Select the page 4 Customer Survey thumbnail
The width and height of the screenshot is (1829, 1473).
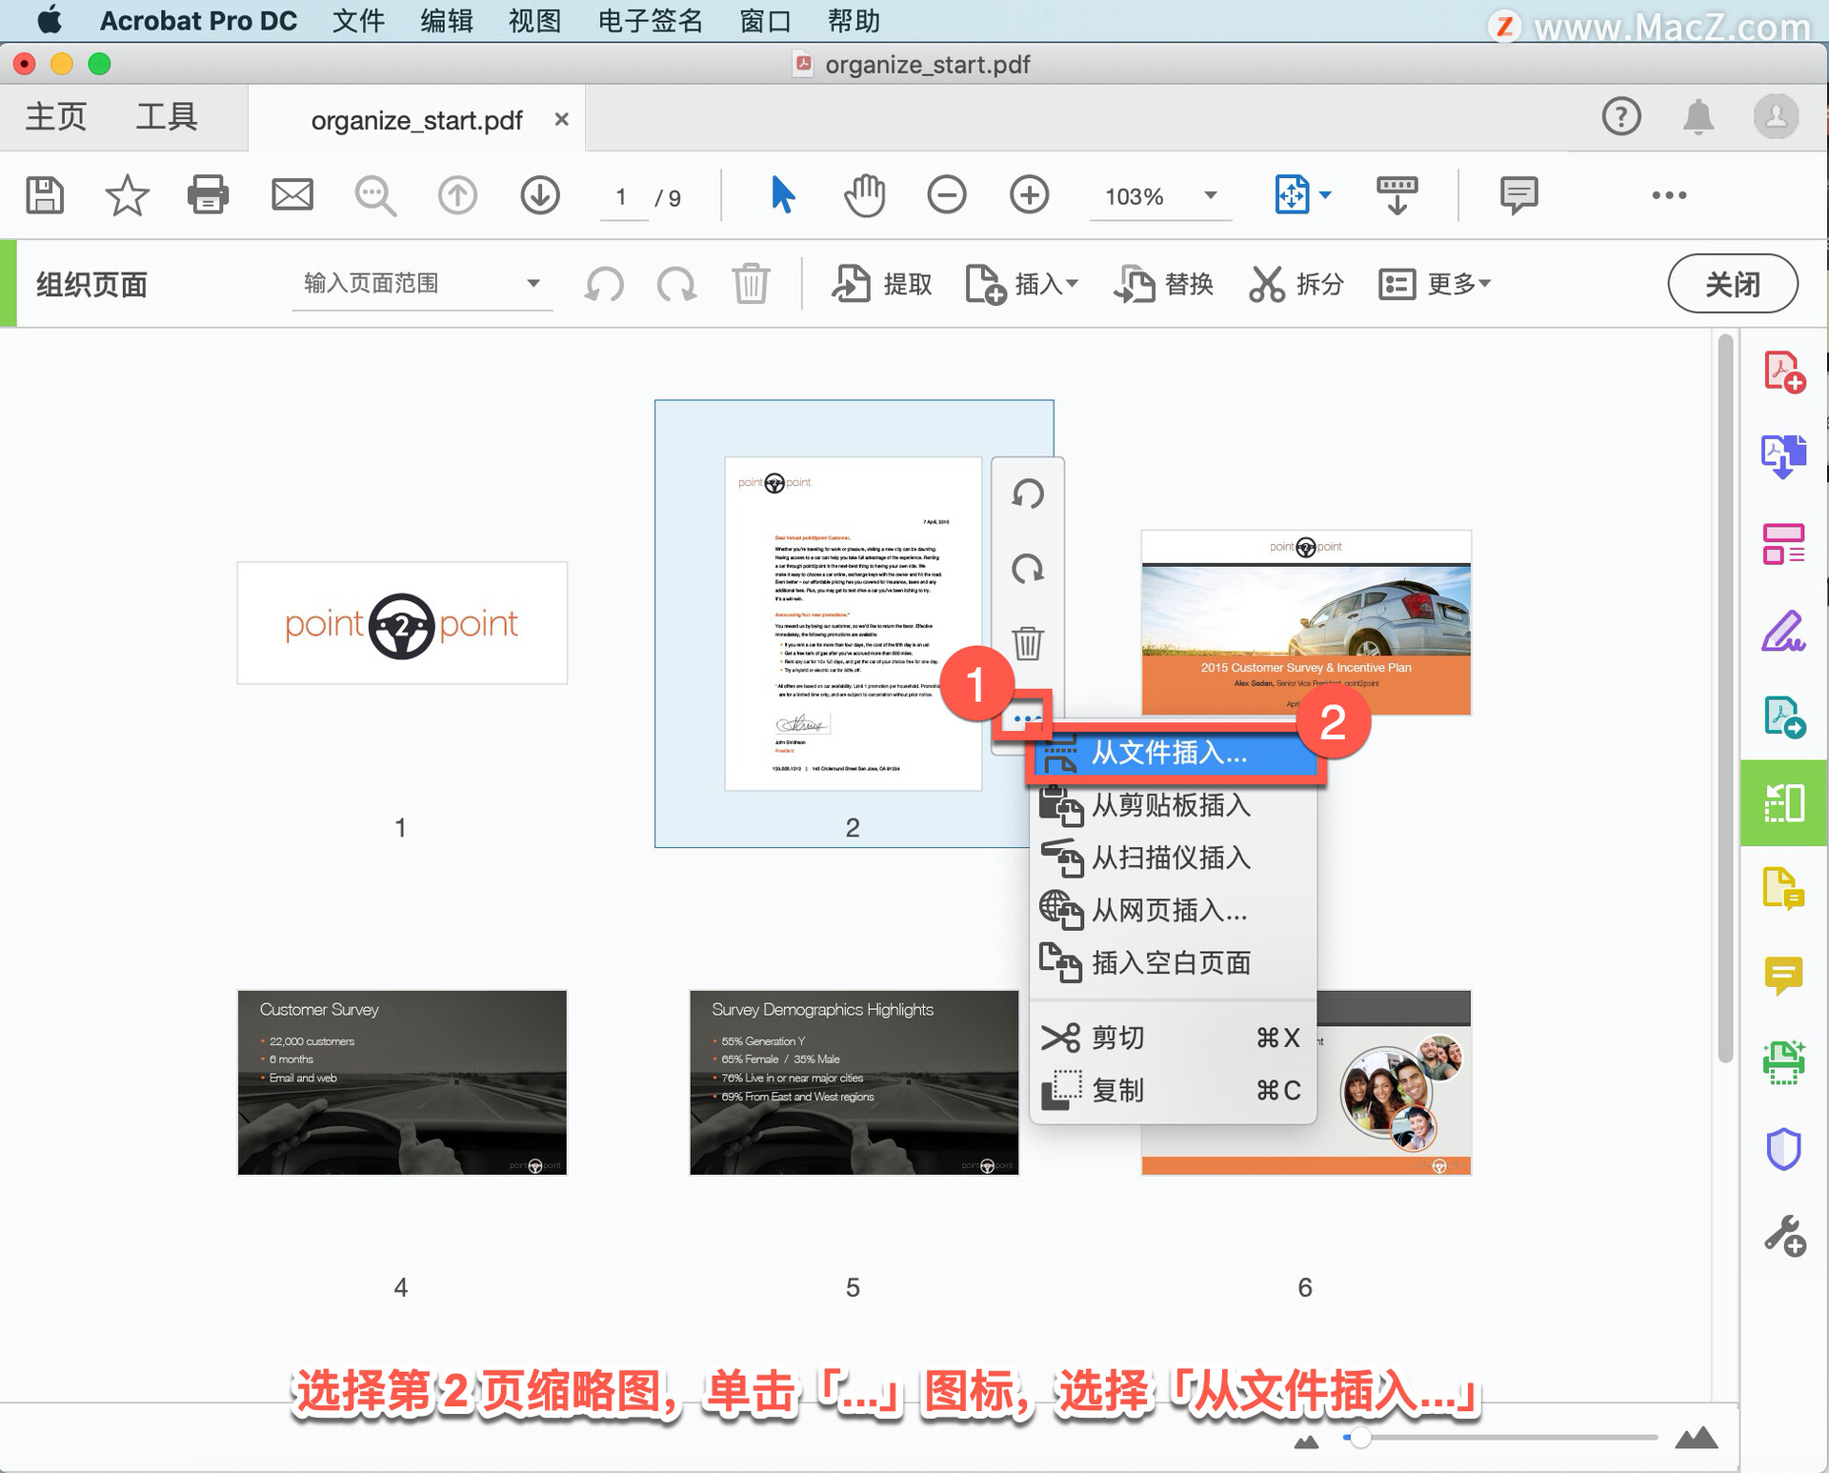(402, 1081)
